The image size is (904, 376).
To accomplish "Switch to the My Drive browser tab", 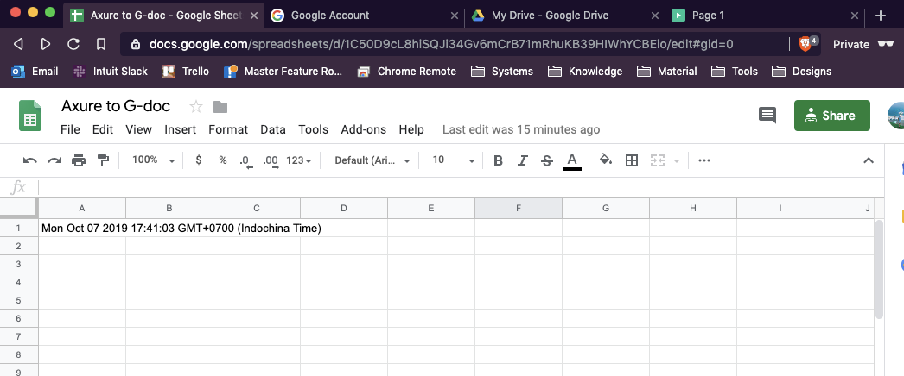I will click(x=550, y=16).
